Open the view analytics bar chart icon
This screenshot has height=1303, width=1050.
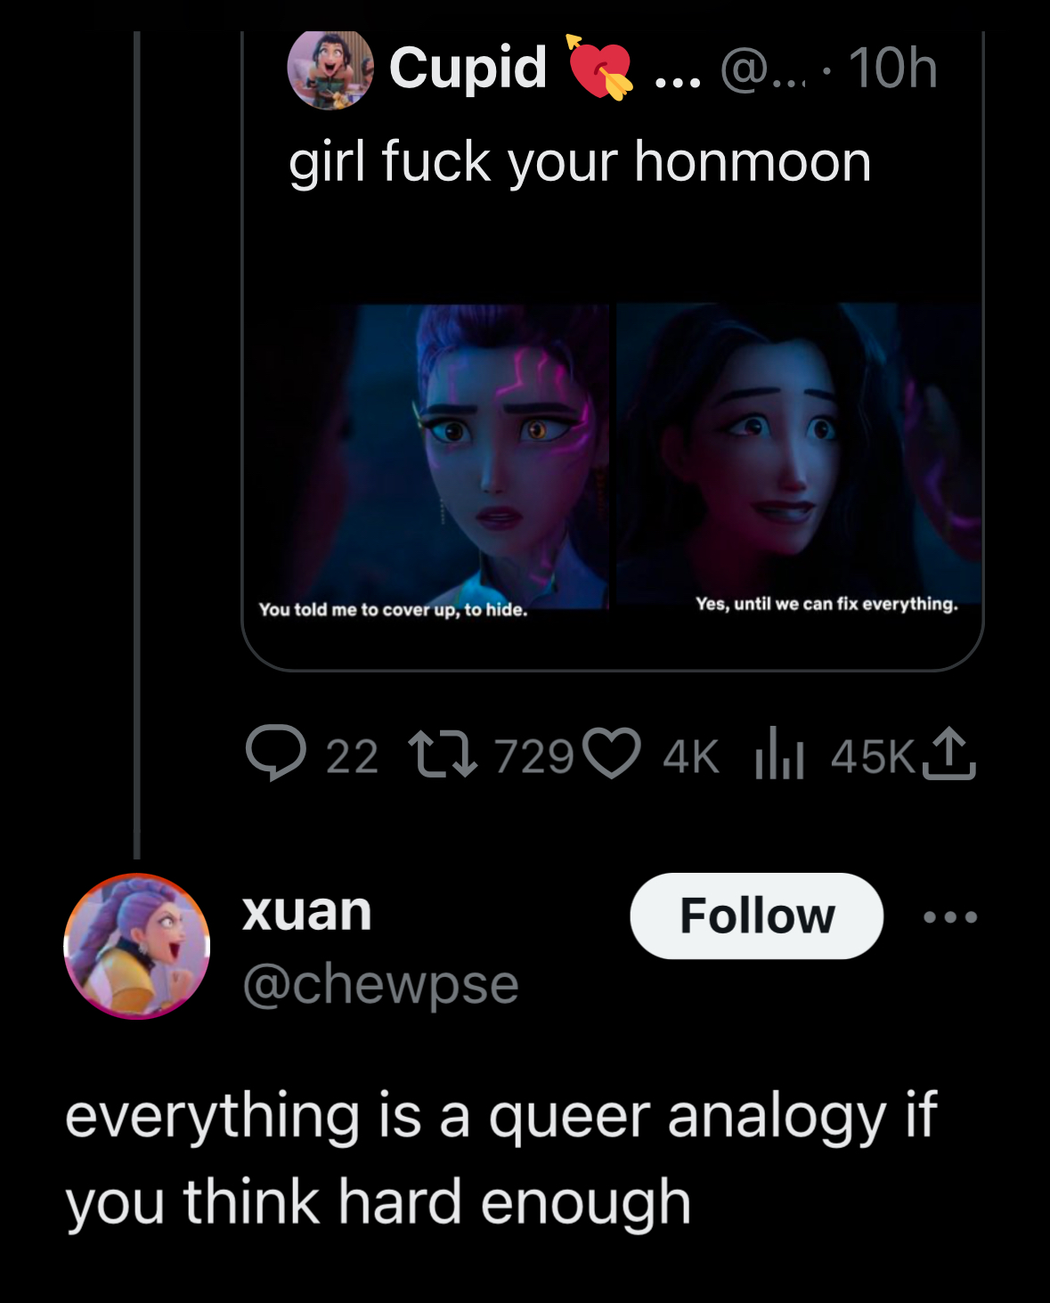pyautogui.click(x=779, y=753)
